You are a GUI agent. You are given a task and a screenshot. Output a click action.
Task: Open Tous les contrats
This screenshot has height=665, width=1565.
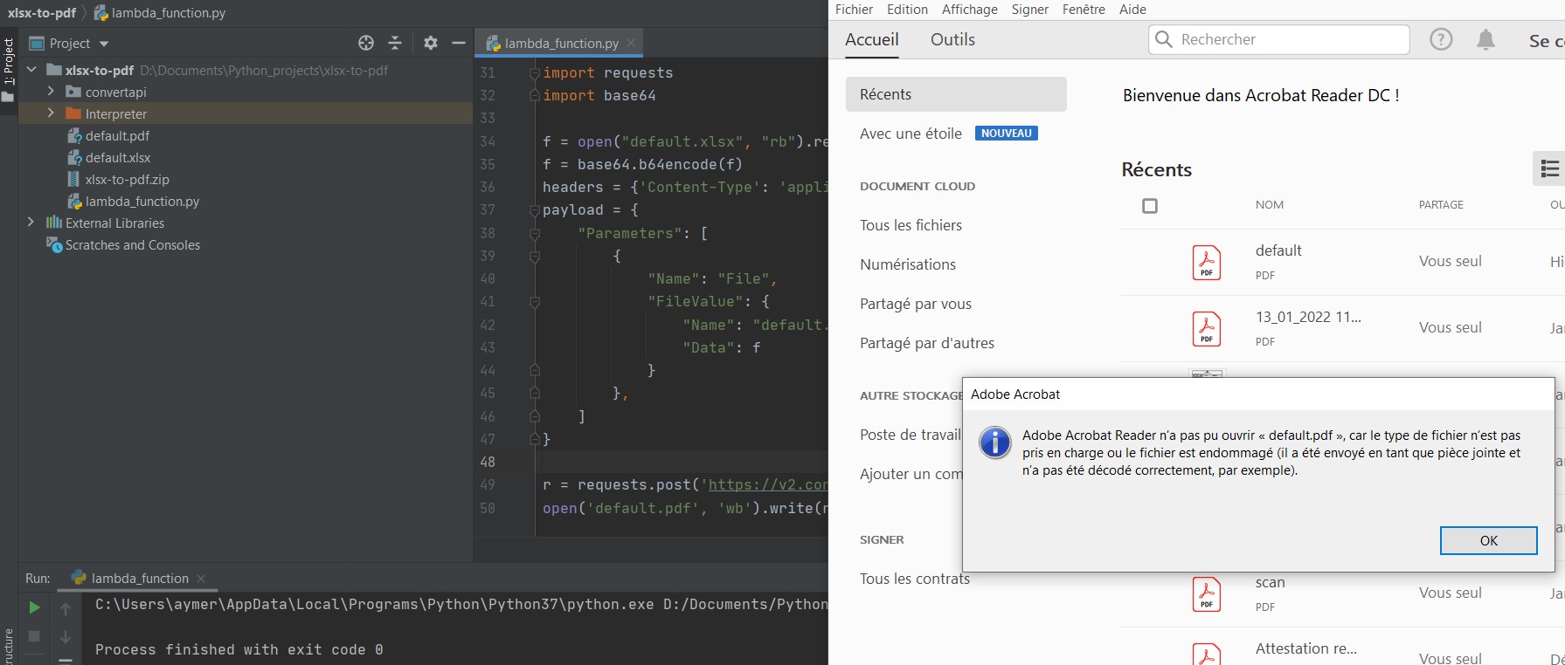[x=915, y=579]
